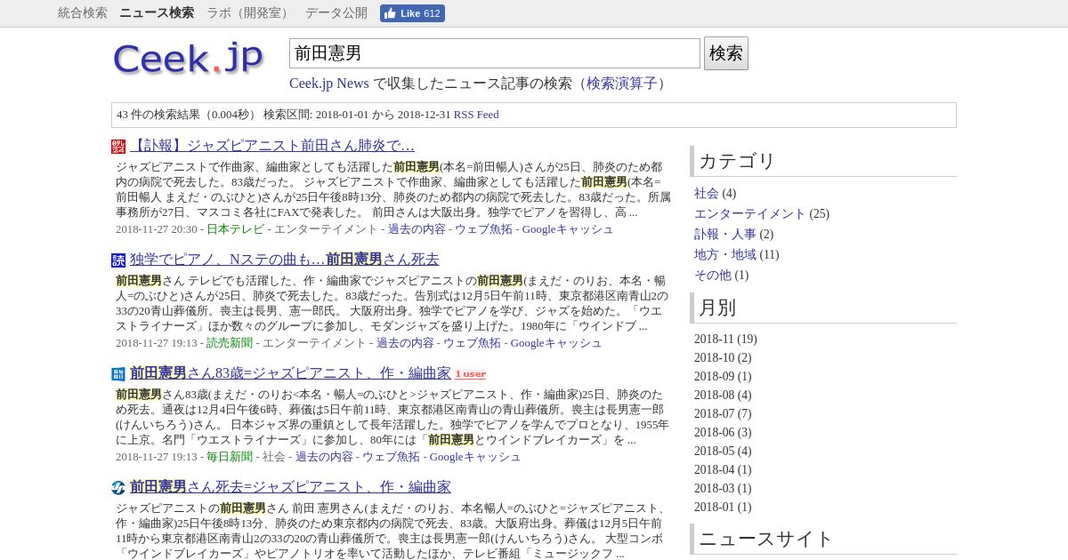The image size is (1068, 560).
Task: Select month 2018-01 (1)
Action: point(723,507)
